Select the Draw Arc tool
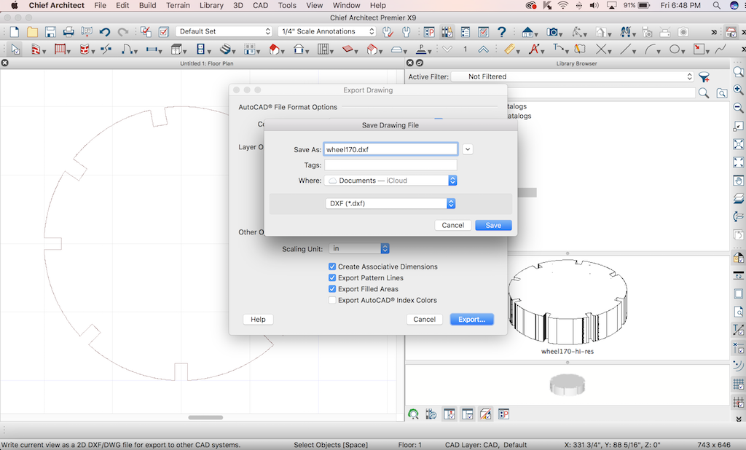The width and height of the screenshot is (746, 450). (x=651, y=49)
